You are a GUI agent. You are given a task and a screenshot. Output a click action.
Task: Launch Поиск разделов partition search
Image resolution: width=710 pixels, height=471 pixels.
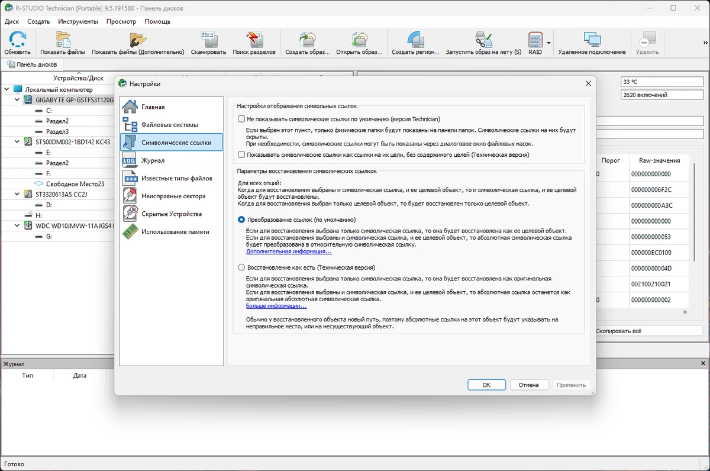254,43
